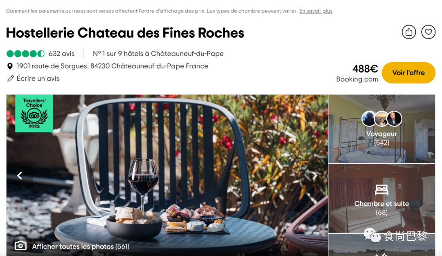Click the Travellers' Choice 2023 badge

pos(34,113)
